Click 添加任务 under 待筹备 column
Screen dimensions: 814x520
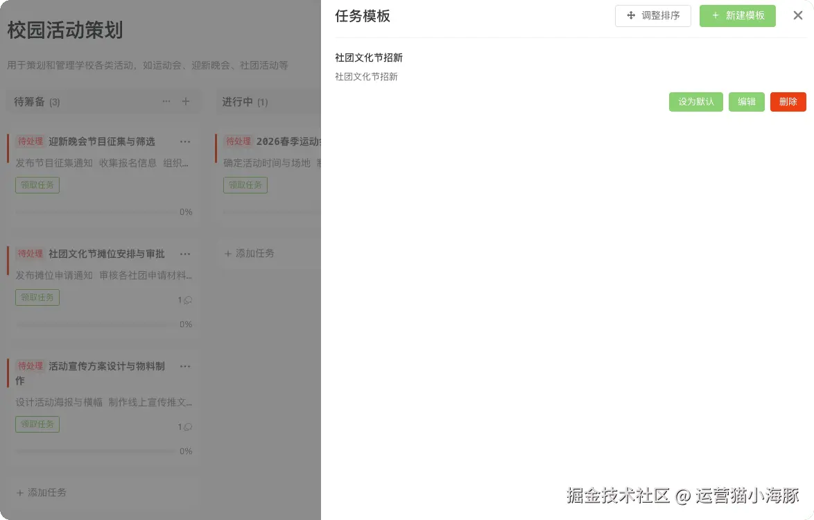pyautogui.click(x=42, y=492)
